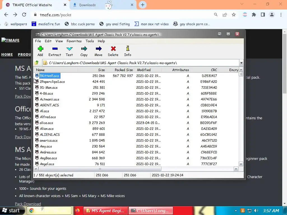Open the View menu in 7-Zip
Viewport: 287px width, 215px height.
[59, 41]
